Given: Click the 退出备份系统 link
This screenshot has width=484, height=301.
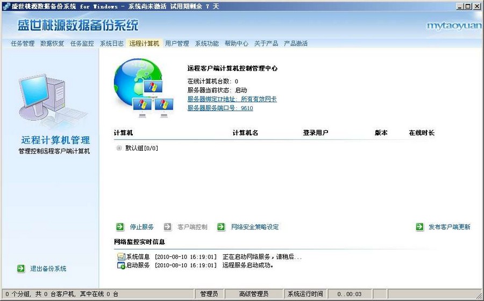Looking at the screenshot, I should 48,269.
